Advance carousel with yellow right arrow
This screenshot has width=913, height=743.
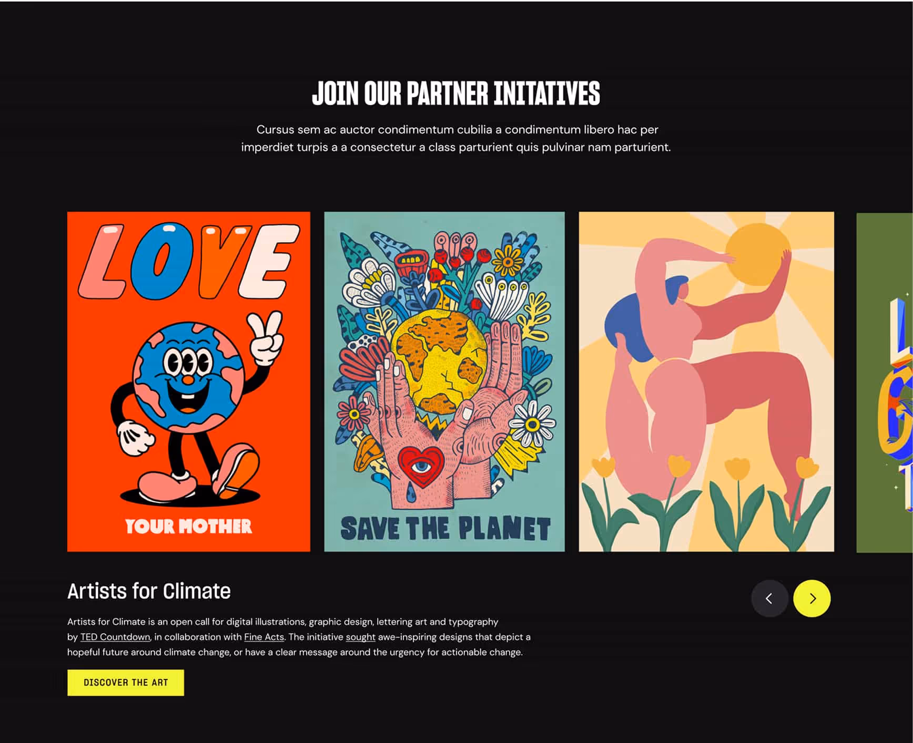tap(812, 598)
